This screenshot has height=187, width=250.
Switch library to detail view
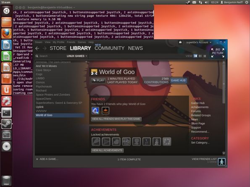pyautogui.click(x=195, y=56)
